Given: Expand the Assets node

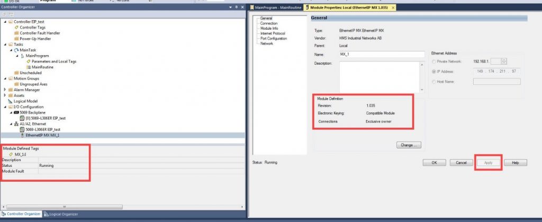Looking at the screenshot, I should [5, 95].
